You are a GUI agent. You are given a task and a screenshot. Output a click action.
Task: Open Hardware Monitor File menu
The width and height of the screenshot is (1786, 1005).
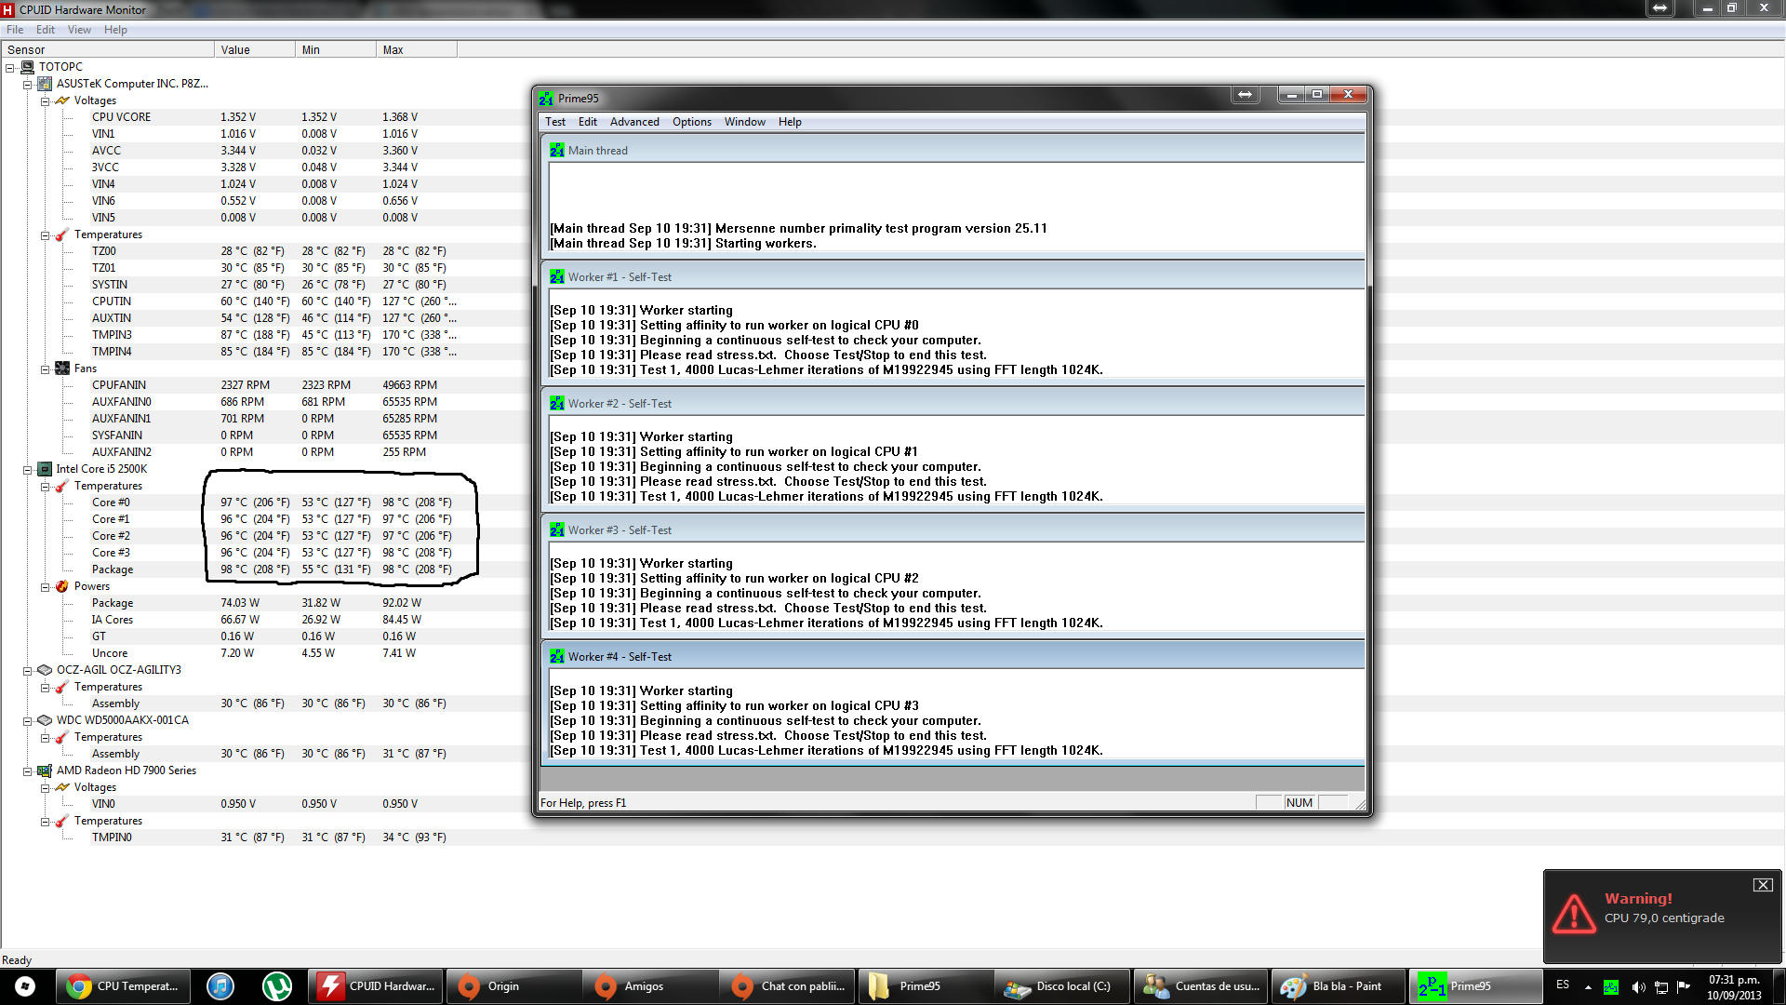(15, 30)
